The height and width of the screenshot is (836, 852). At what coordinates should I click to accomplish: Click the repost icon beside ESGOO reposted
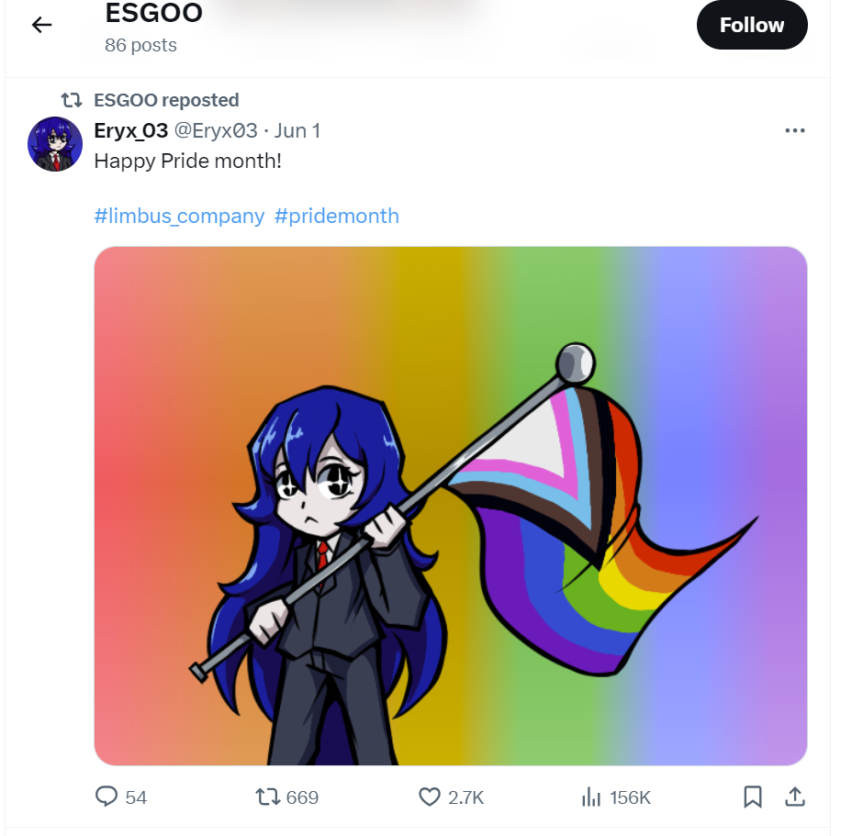(72, 100)
